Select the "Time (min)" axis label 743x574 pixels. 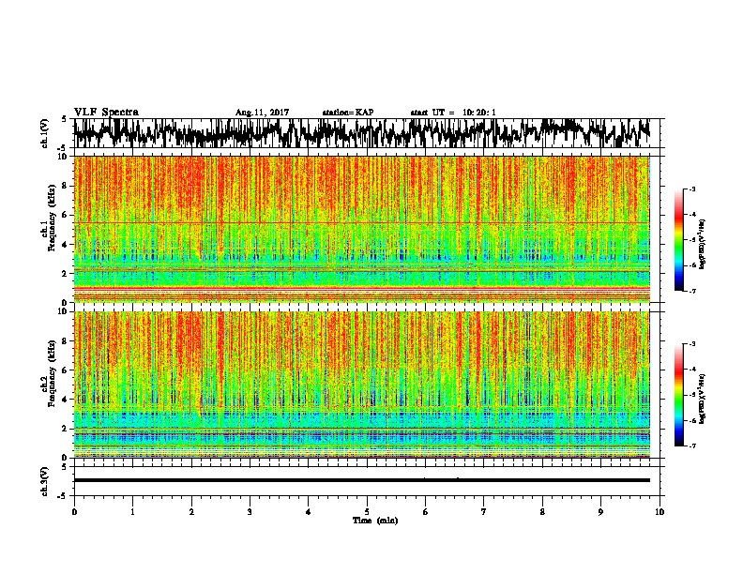[x=375, y=521]
